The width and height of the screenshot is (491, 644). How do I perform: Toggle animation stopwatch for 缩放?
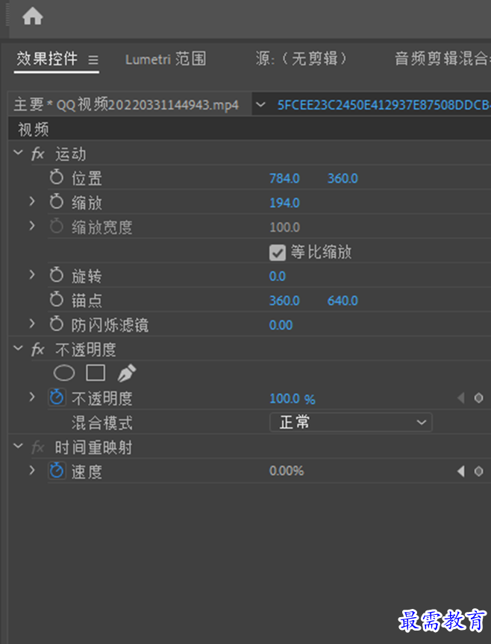tap(57, 202)
